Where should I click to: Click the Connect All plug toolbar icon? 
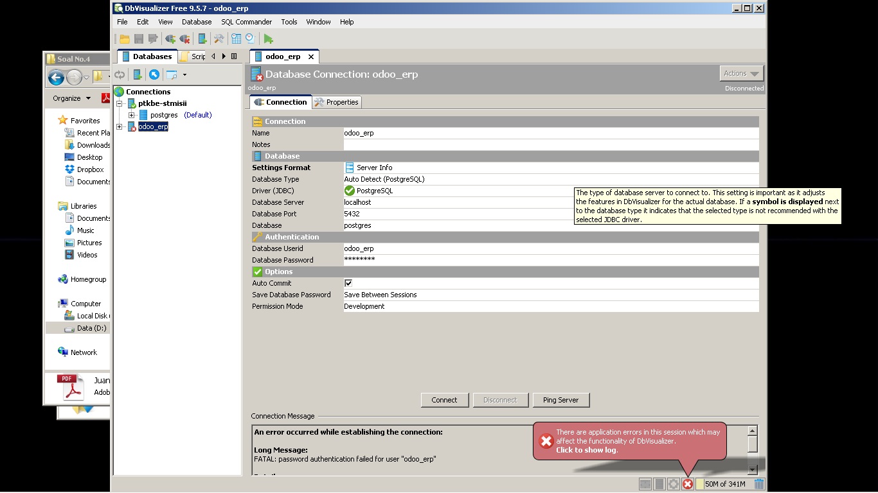coord(170,39)
